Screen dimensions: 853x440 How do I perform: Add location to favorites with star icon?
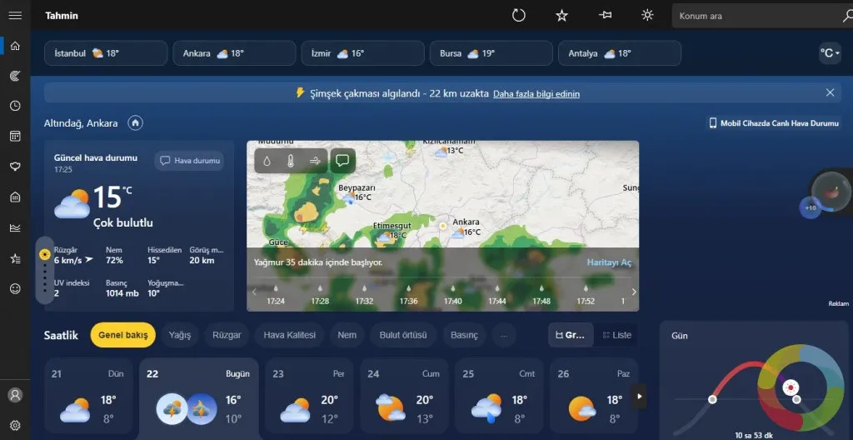pyautogui.click(x=561, y=15)
